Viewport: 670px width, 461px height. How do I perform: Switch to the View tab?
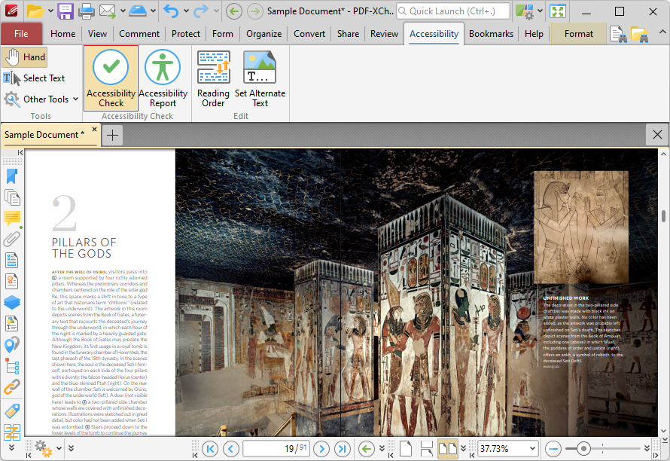click(97, 34)
